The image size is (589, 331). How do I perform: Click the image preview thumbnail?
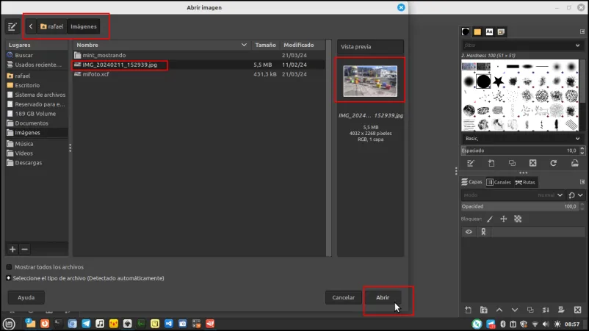(x=370, y=81)
